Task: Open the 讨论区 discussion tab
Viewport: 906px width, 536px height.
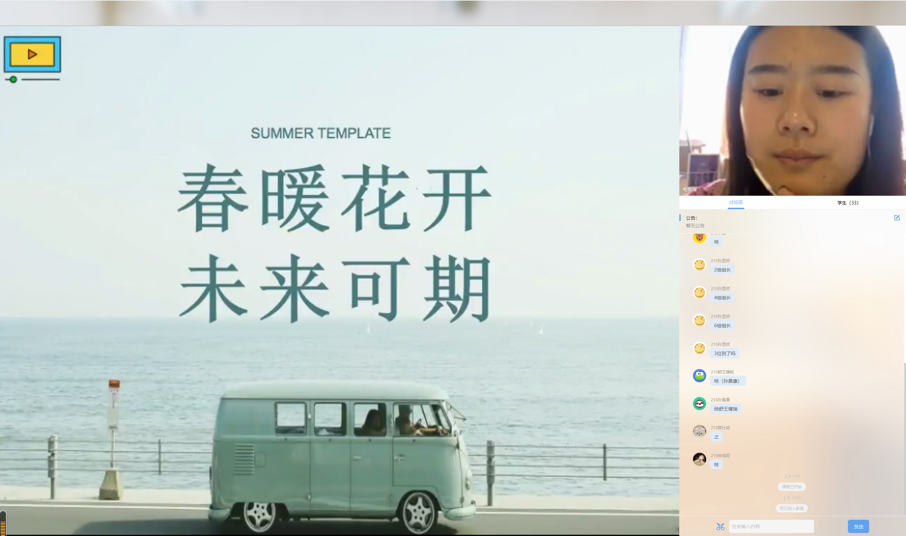Action: (x=735, y=202)
